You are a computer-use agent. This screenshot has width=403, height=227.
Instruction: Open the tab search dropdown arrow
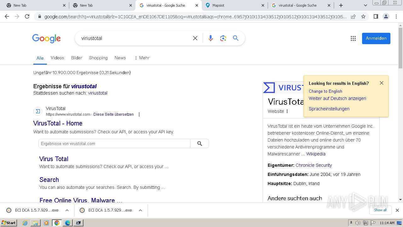click(x=366, y=5)
